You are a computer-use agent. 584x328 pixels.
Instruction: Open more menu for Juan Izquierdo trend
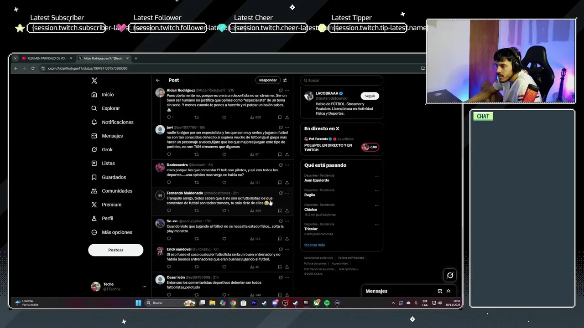[377, 176]
